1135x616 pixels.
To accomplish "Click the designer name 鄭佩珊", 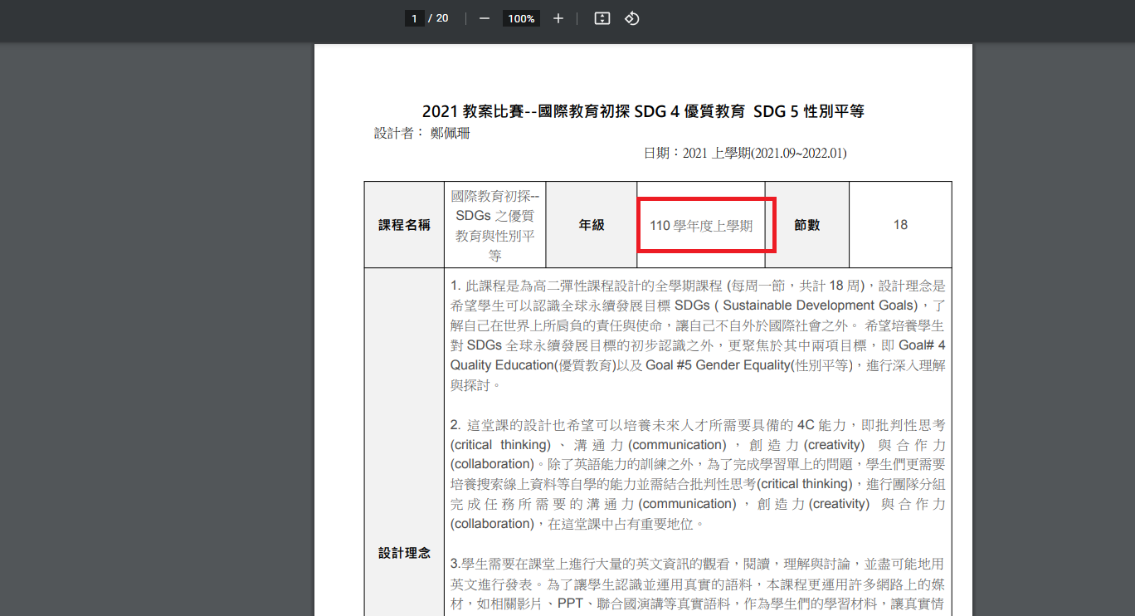I will tap(450, 133).
